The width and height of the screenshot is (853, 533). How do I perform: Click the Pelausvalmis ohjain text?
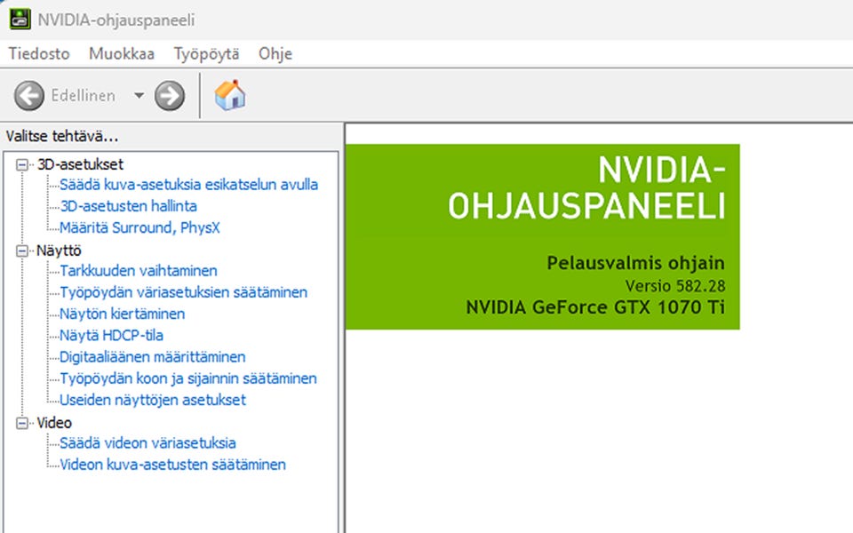tap(636, 263)
